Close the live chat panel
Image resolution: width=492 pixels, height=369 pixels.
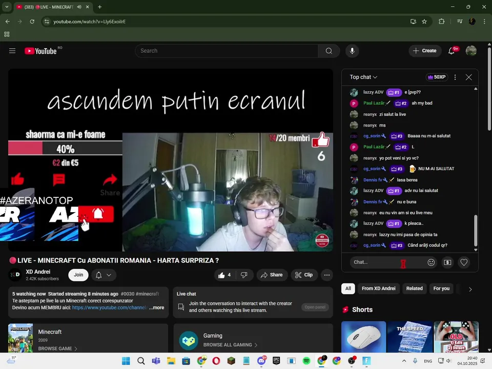(x=468, y=77)
